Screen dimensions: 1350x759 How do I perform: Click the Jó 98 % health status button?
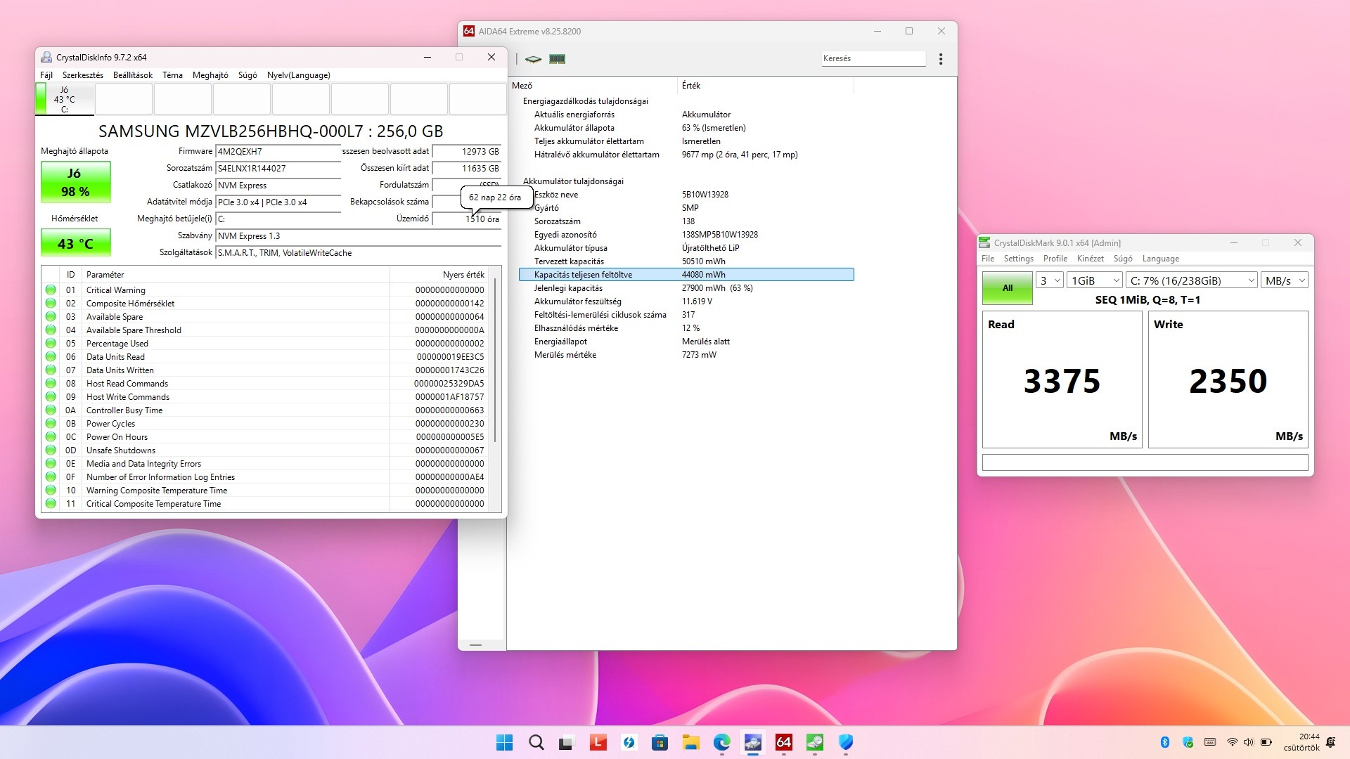click(75, 182)
